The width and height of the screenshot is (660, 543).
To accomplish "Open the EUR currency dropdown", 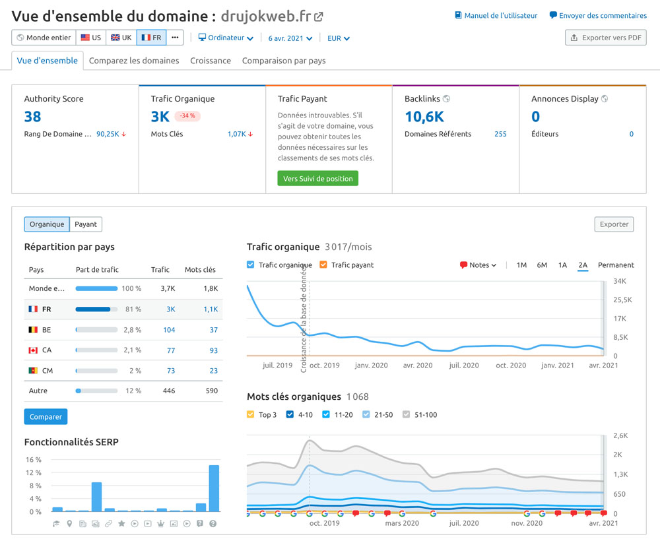I will (x=339, y=38).
